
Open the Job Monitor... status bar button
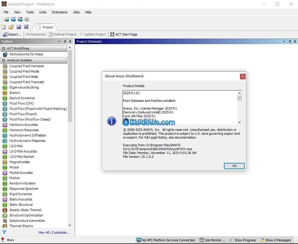(x=212, y=240)
